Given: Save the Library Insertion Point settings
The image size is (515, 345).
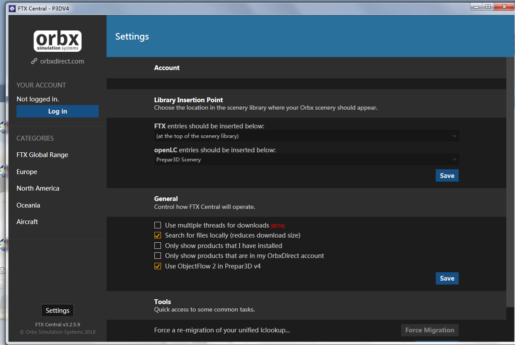Looking at the screenshot, I should 447,176.
